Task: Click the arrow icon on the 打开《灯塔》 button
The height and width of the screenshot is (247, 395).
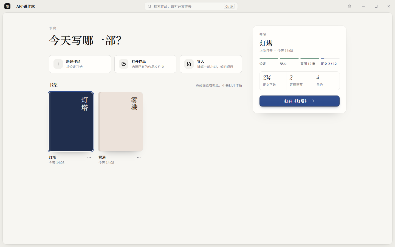Action: point(312,101)
